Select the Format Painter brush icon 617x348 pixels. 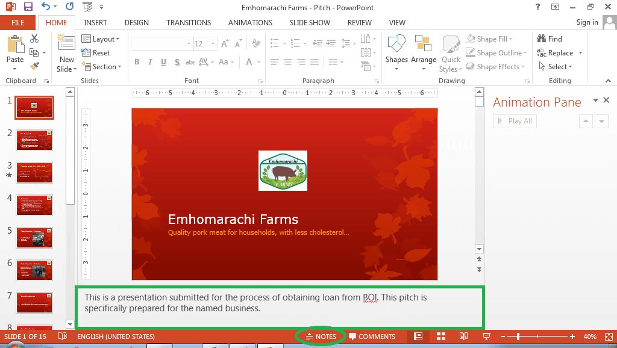click(34, 66)
